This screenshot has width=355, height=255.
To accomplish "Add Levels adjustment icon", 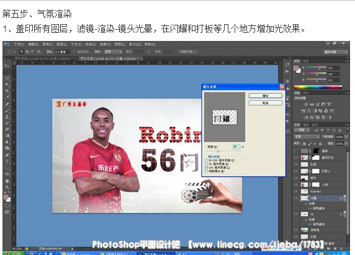I will point(312,104).
